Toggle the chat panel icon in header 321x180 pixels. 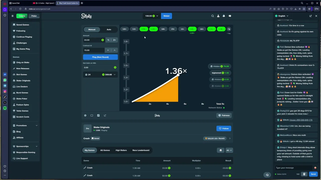[230, 16]
